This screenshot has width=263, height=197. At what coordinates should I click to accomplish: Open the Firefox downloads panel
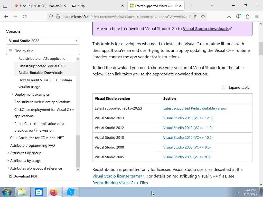tap(229, 16)
